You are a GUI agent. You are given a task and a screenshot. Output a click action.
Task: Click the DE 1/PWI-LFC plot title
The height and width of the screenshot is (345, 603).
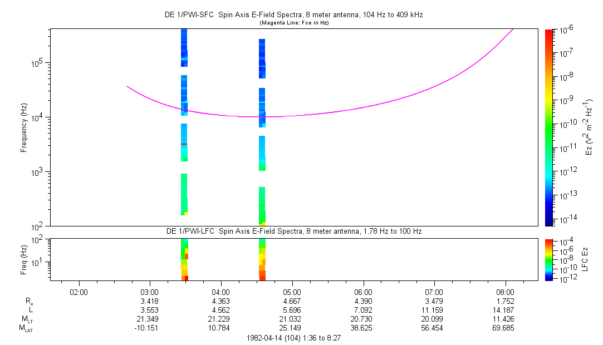294,231
